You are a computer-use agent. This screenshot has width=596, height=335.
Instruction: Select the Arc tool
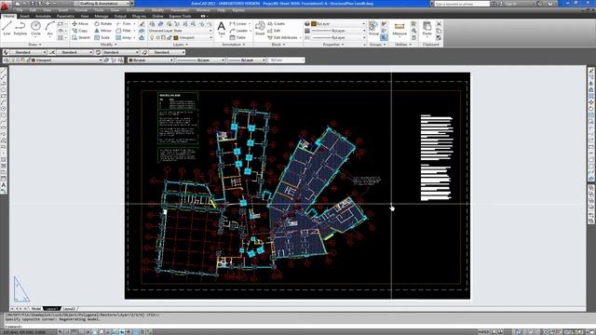coord(49,28)
